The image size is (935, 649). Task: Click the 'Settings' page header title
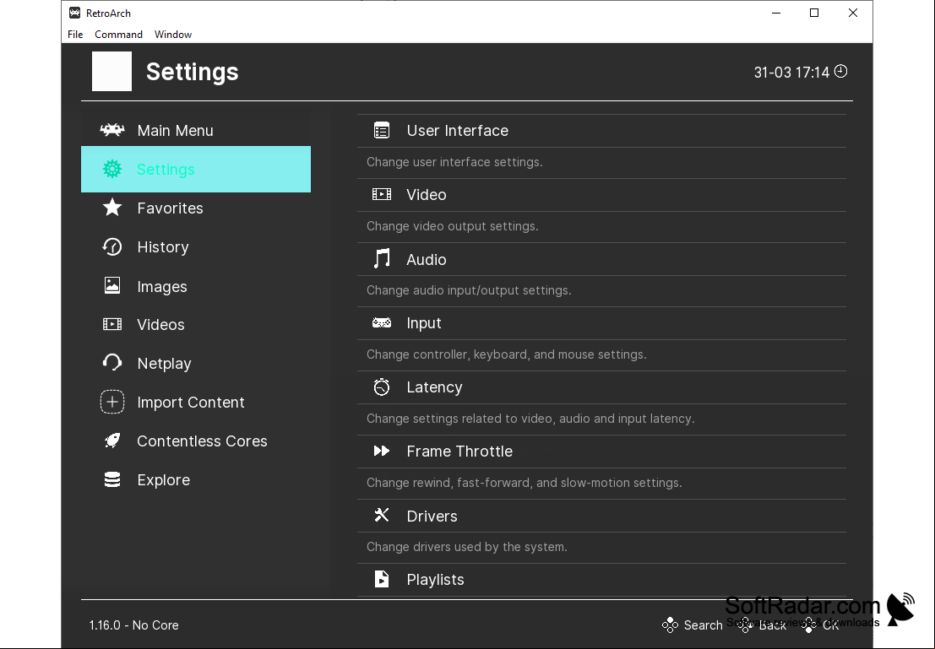[192, 72]
